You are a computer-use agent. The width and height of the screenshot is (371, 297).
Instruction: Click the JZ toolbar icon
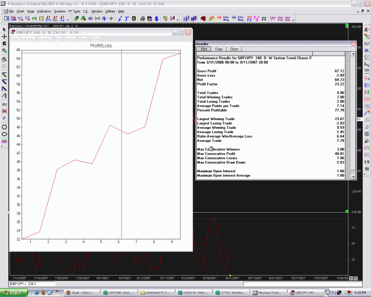(264, 18)
